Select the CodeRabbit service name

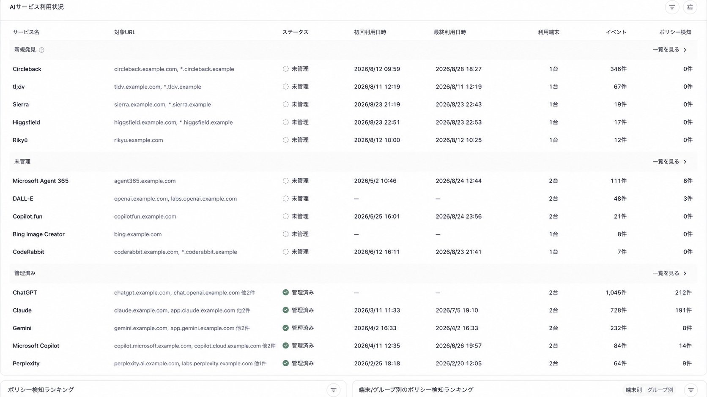click(x=28, y=252)
